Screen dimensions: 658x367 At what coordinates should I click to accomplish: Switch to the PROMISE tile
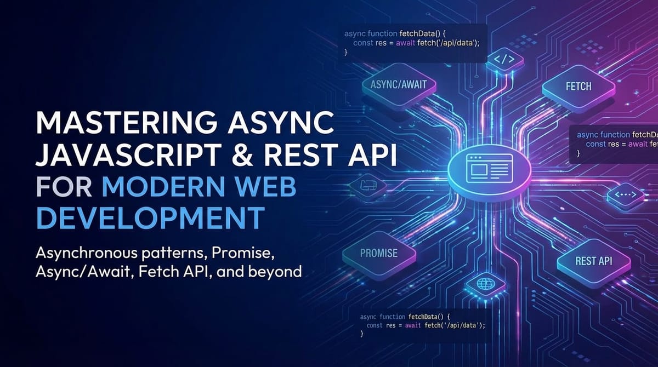pyautogui.click(x=378, y=254)
